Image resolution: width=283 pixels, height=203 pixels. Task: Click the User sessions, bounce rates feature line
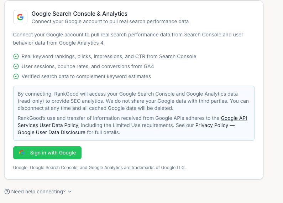click(x=88, y=66)
